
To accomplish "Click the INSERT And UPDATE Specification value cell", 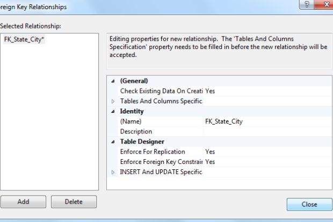I will [266, 172].
